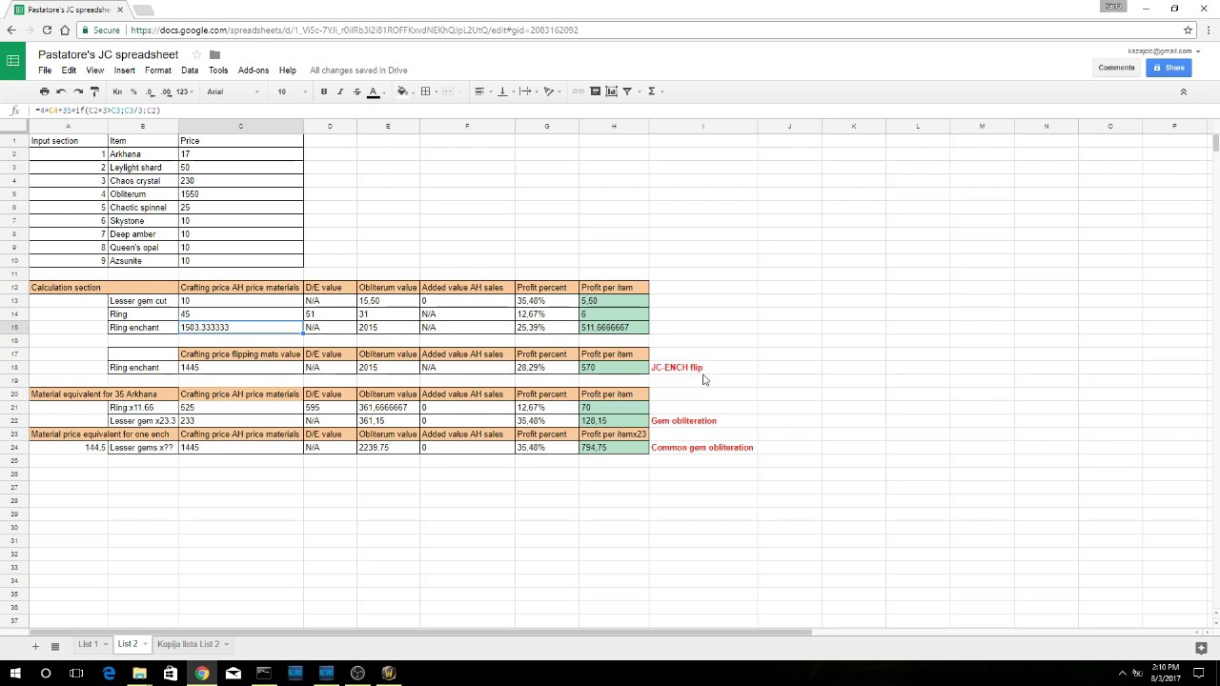Screen dimensions: 1220x686
Task: Click the Explore icon at bottom right
Action: [1201, 648]
